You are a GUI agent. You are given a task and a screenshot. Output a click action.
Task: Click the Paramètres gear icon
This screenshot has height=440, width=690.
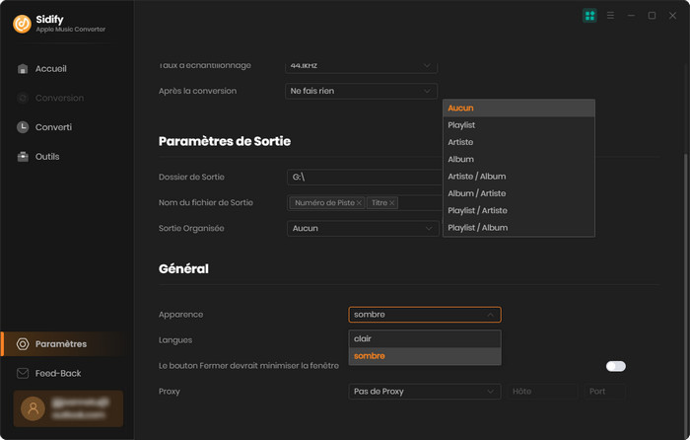coord(23,344)
